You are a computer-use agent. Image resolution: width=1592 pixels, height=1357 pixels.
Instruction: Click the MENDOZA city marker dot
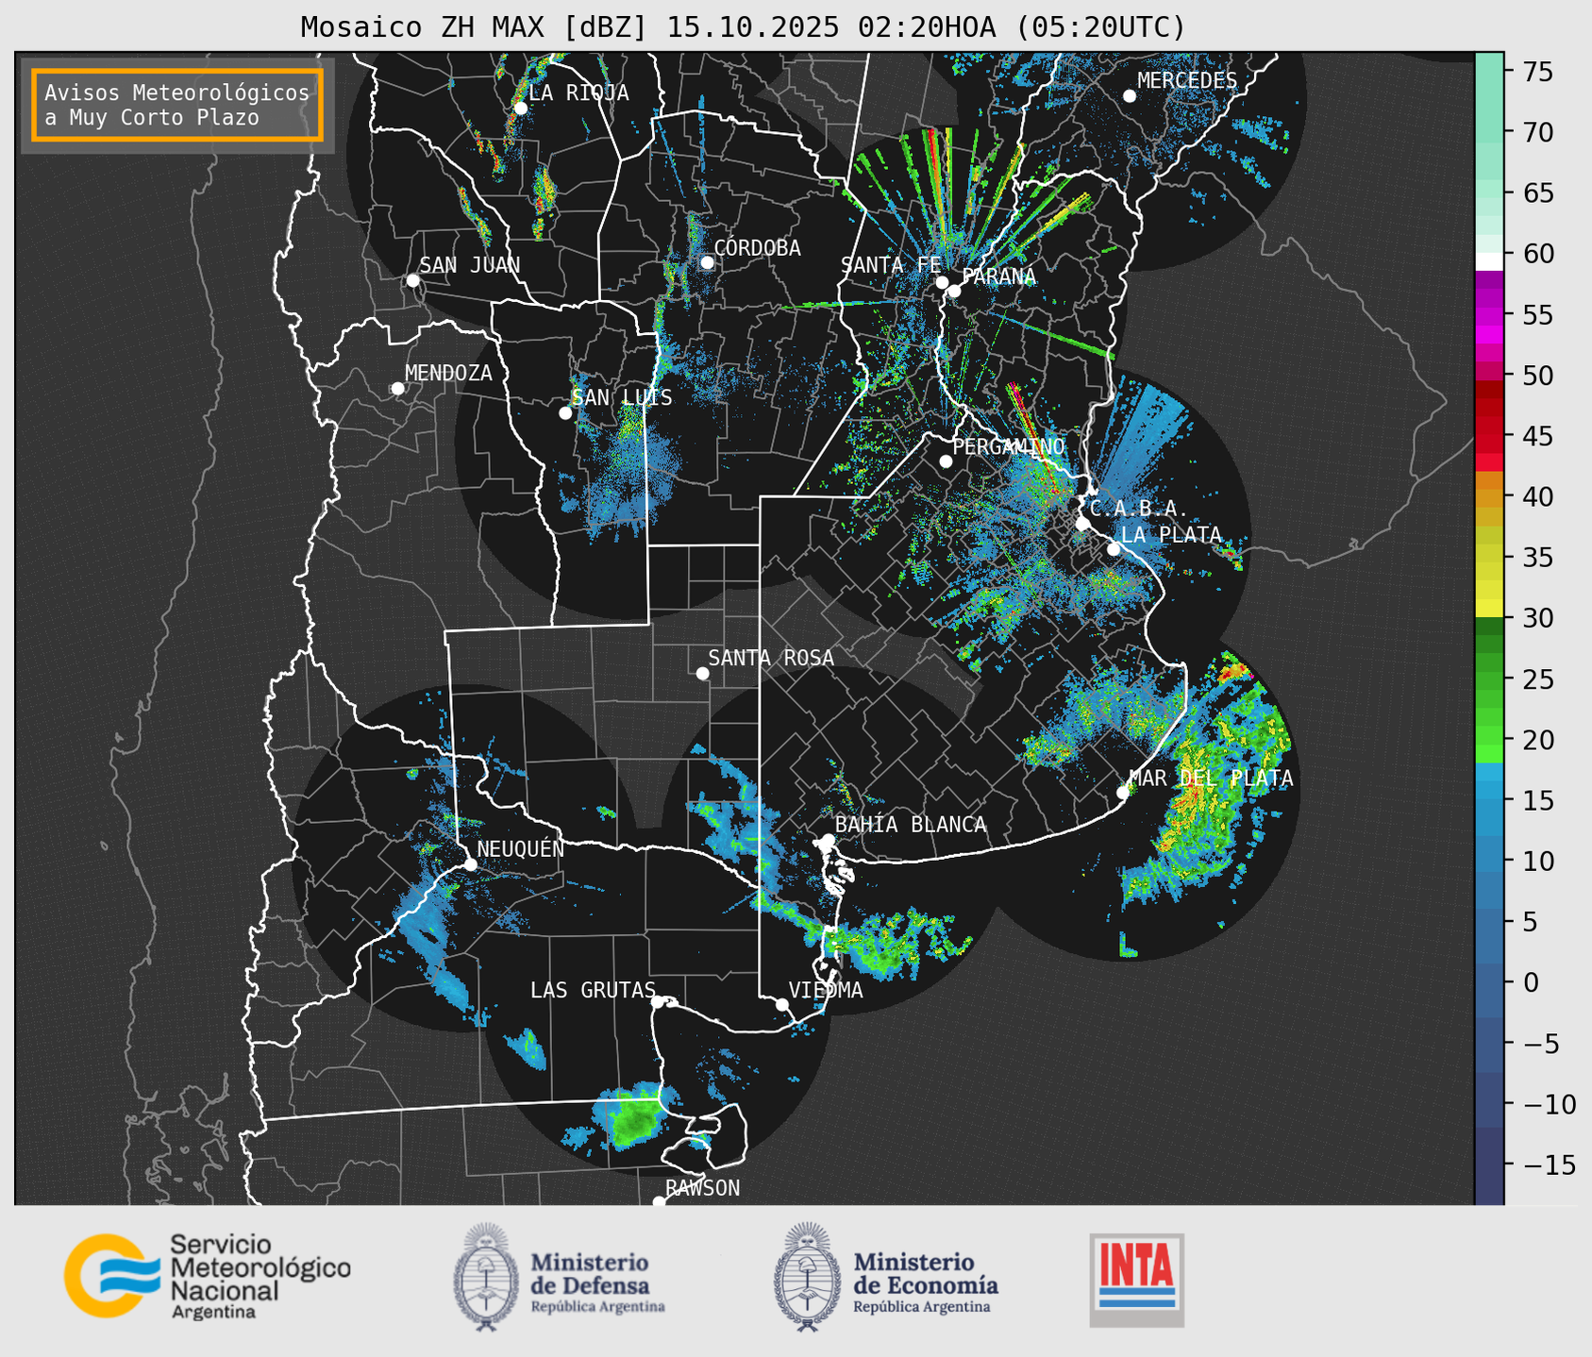click(397, 389)
